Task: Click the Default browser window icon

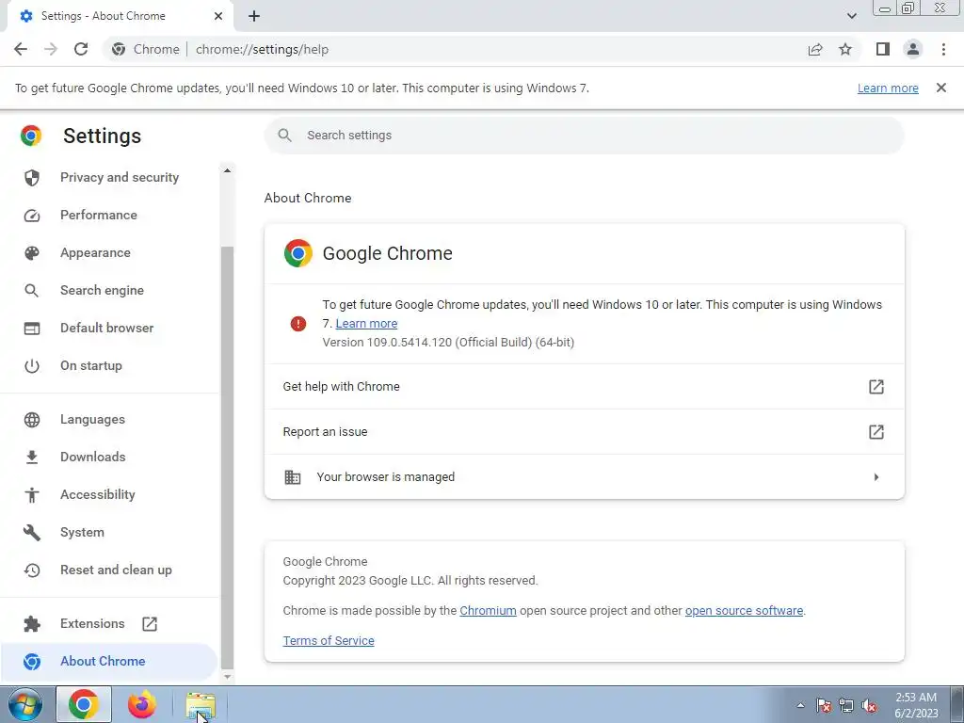Action: [x=32, y=329]
